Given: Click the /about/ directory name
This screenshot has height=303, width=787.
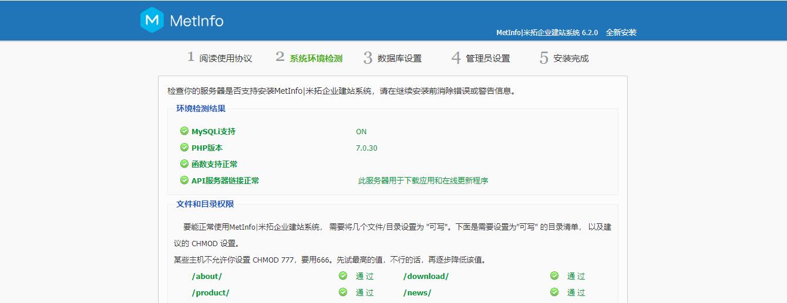Looking at the screenshot, I should (207, 276).
